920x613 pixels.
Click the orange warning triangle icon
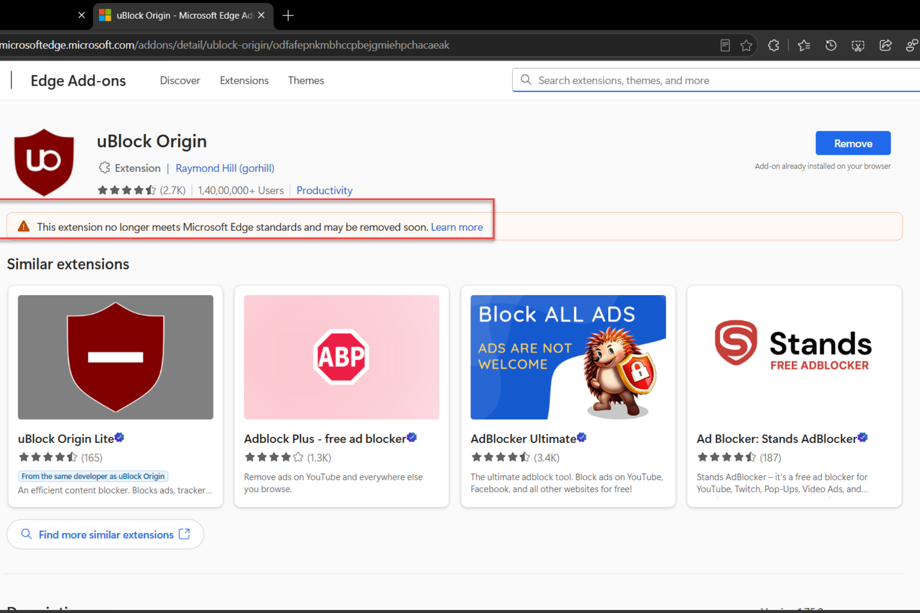(23, 227)
